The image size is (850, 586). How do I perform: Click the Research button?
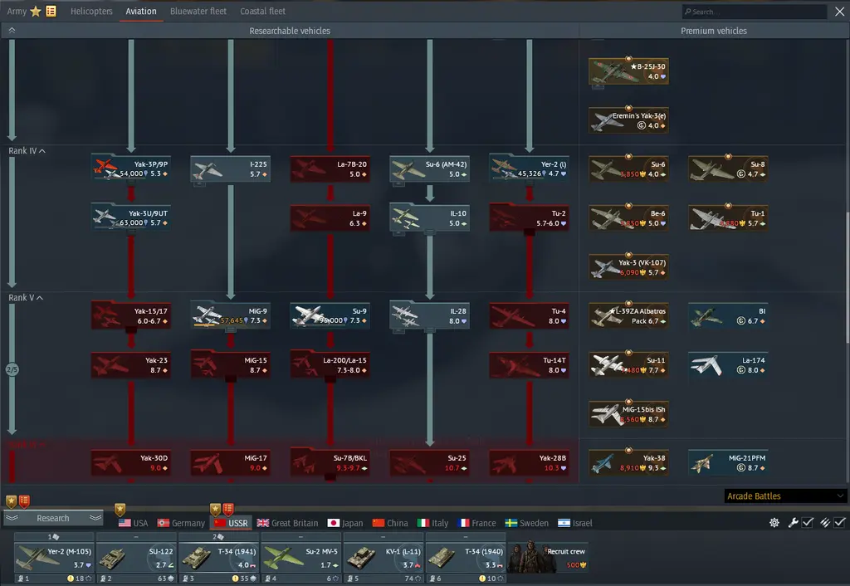coord(53,518)
